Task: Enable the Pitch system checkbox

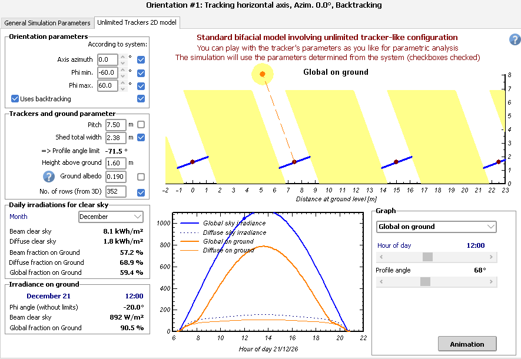Action: point(141,125)
